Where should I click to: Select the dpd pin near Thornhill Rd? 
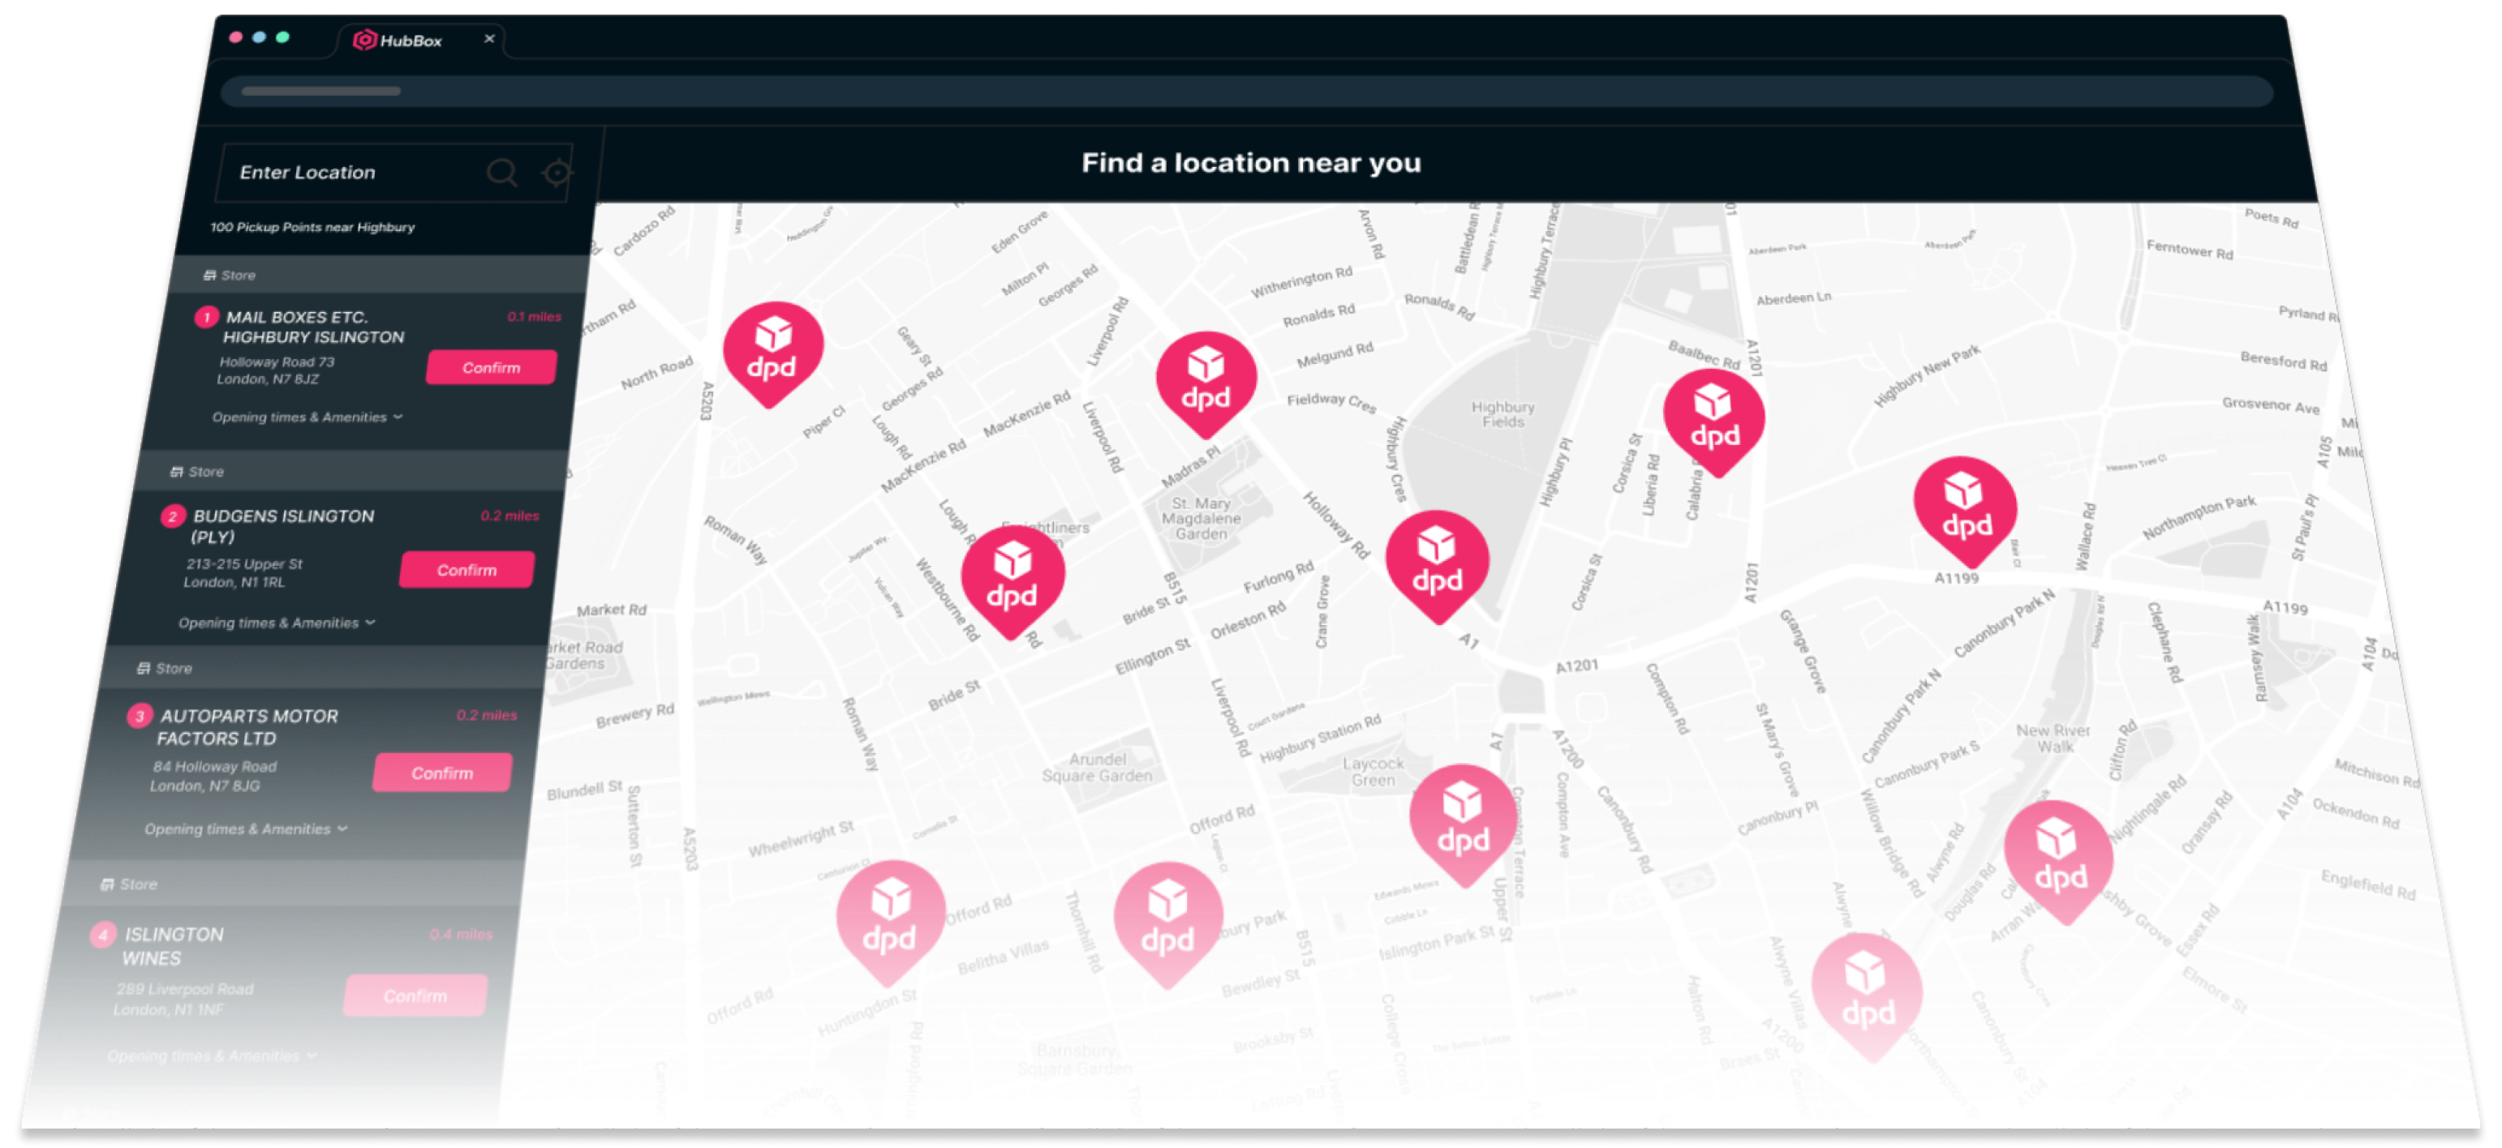(1167, 925)
